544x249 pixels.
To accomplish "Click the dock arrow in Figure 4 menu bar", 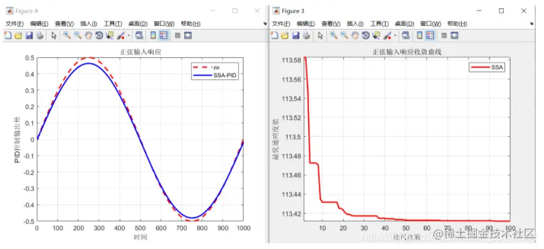I will [x=266, y=24].
